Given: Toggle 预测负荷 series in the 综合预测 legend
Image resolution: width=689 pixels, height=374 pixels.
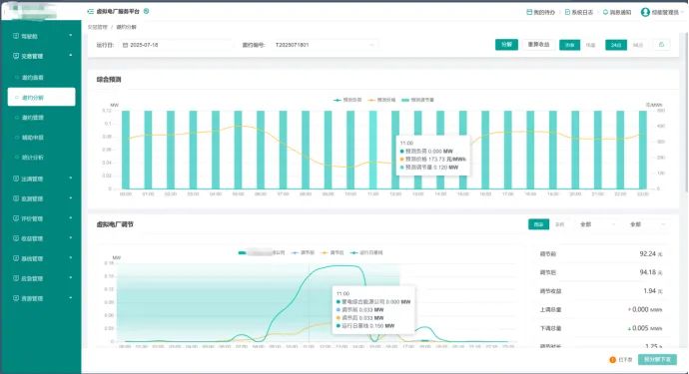Looking at the screenshot, I should (x=347, y=100).
